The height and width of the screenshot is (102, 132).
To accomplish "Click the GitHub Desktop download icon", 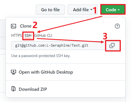I will 14,72.
